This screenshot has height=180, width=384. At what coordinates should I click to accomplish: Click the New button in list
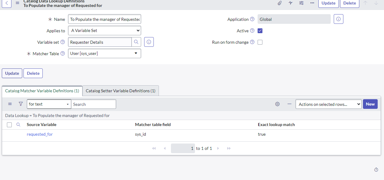pyautogui.click(x=370, y=104)
